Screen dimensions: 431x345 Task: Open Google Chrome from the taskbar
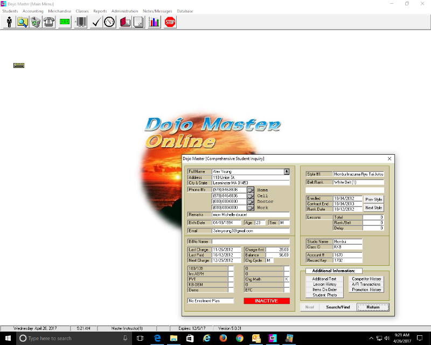pyautogui.click(x=240, y=338)
